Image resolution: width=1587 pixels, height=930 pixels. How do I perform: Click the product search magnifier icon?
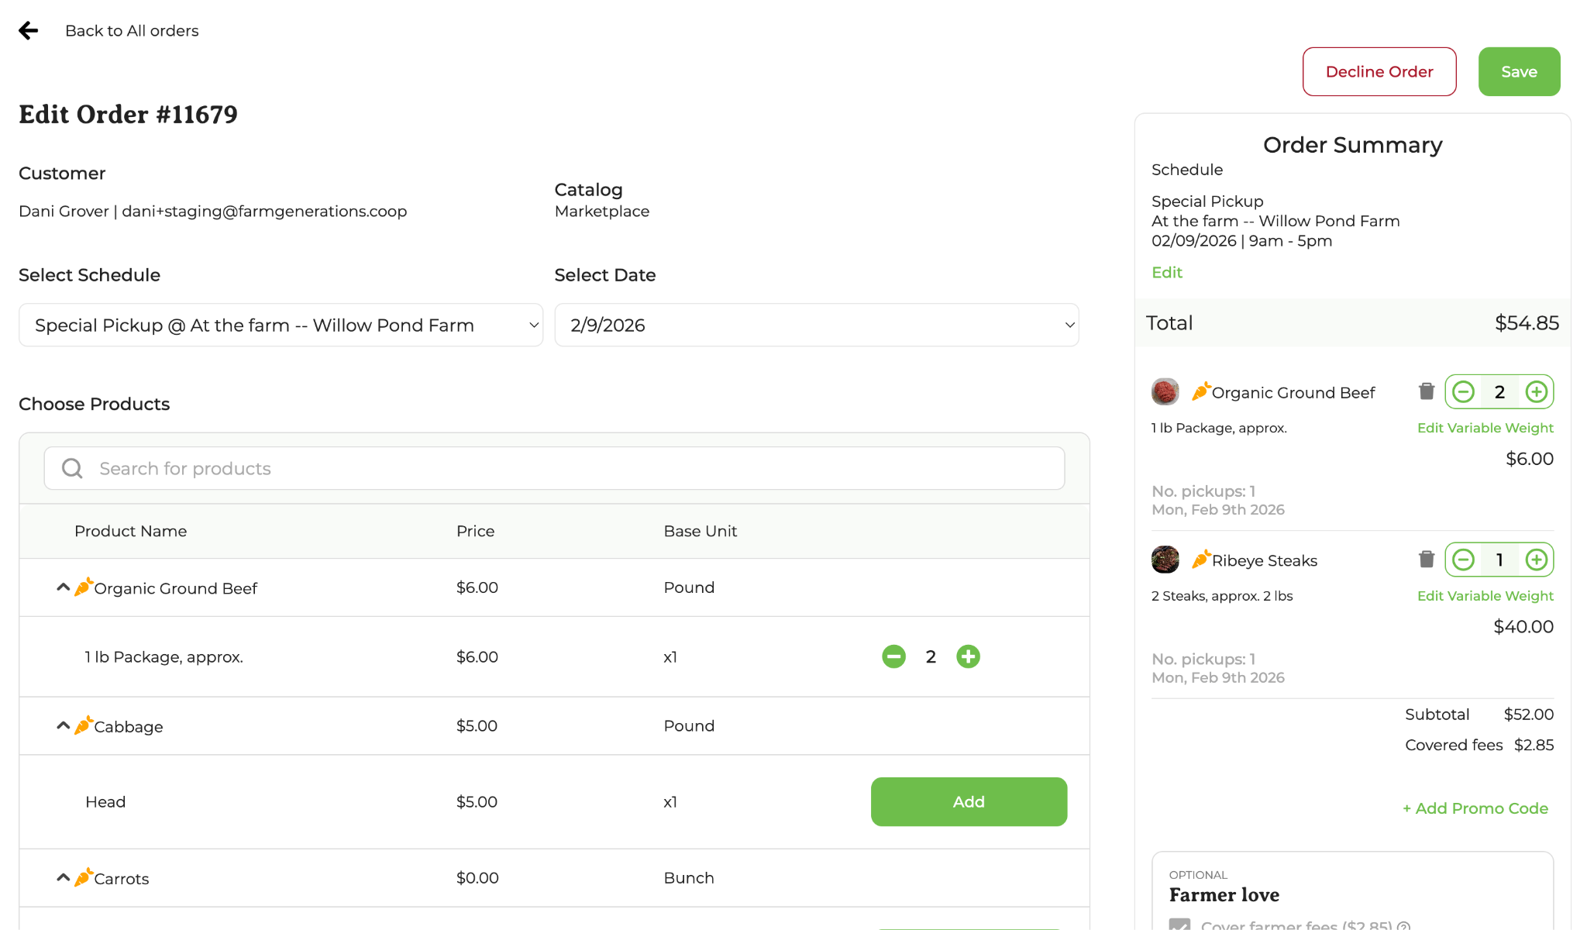point(72,468)
